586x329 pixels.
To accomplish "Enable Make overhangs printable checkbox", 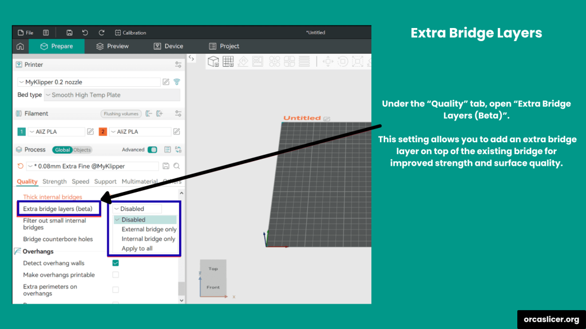I will [116, 275].
